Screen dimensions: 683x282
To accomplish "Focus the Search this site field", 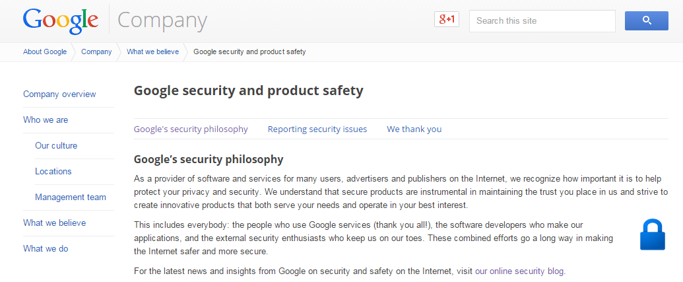I will 542,21.
